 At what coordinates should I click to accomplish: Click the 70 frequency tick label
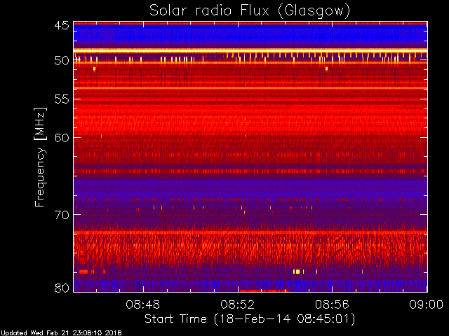(x=62, y=215)
